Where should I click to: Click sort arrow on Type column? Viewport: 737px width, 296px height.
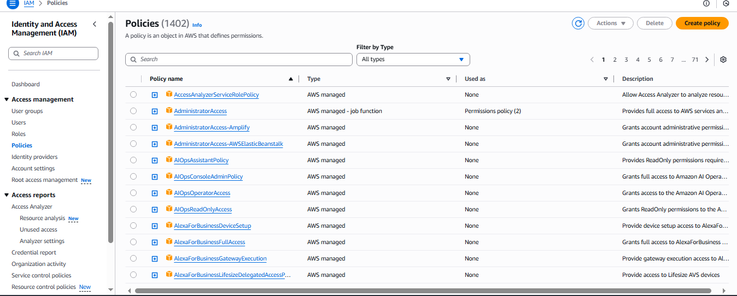tap(448, 79)
